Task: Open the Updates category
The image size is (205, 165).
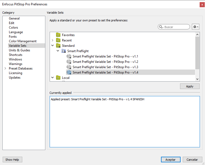Action: coord(15,78)
